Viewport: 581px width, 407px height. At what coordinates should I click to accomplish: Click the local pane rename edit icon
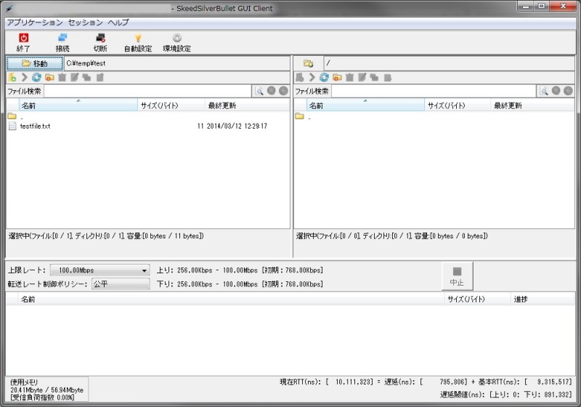click(75, 77)
